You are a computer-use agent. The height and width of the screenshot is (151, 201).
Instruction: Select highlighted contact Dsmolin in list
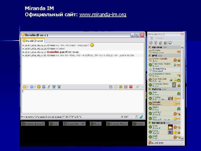pos(164,103)
